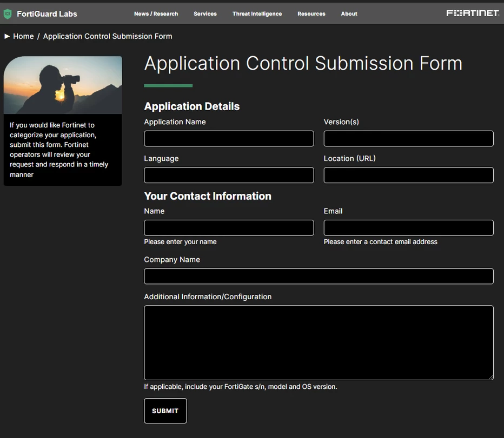Image resolution: width=504 pixels, height=438 pixels.
Task: Open the Resources menu
Action: click(311, 14)
